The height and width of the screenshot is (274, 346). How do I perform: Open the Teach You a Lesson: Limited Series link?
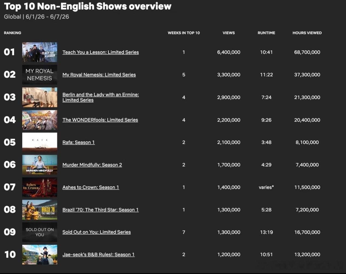[101, 52]
